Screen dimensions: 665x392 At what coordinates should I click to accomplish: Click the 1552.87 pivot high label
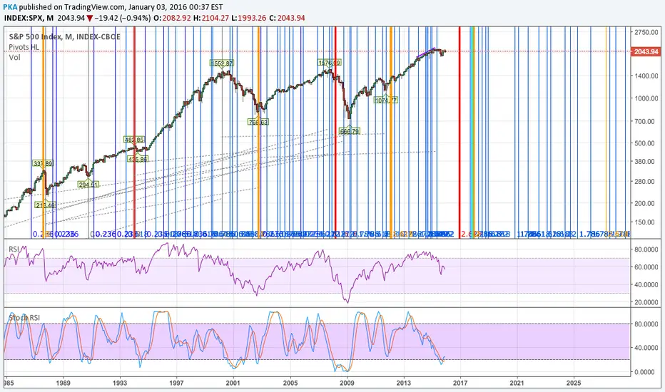[222, 63]
